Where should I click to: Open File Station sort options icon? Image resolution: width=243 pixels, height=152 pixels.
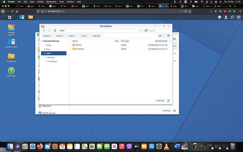[x=168, y=36]
